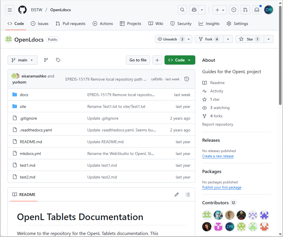Click the 4 forks link
Viewport: 283px width, 237px height.
213,116
